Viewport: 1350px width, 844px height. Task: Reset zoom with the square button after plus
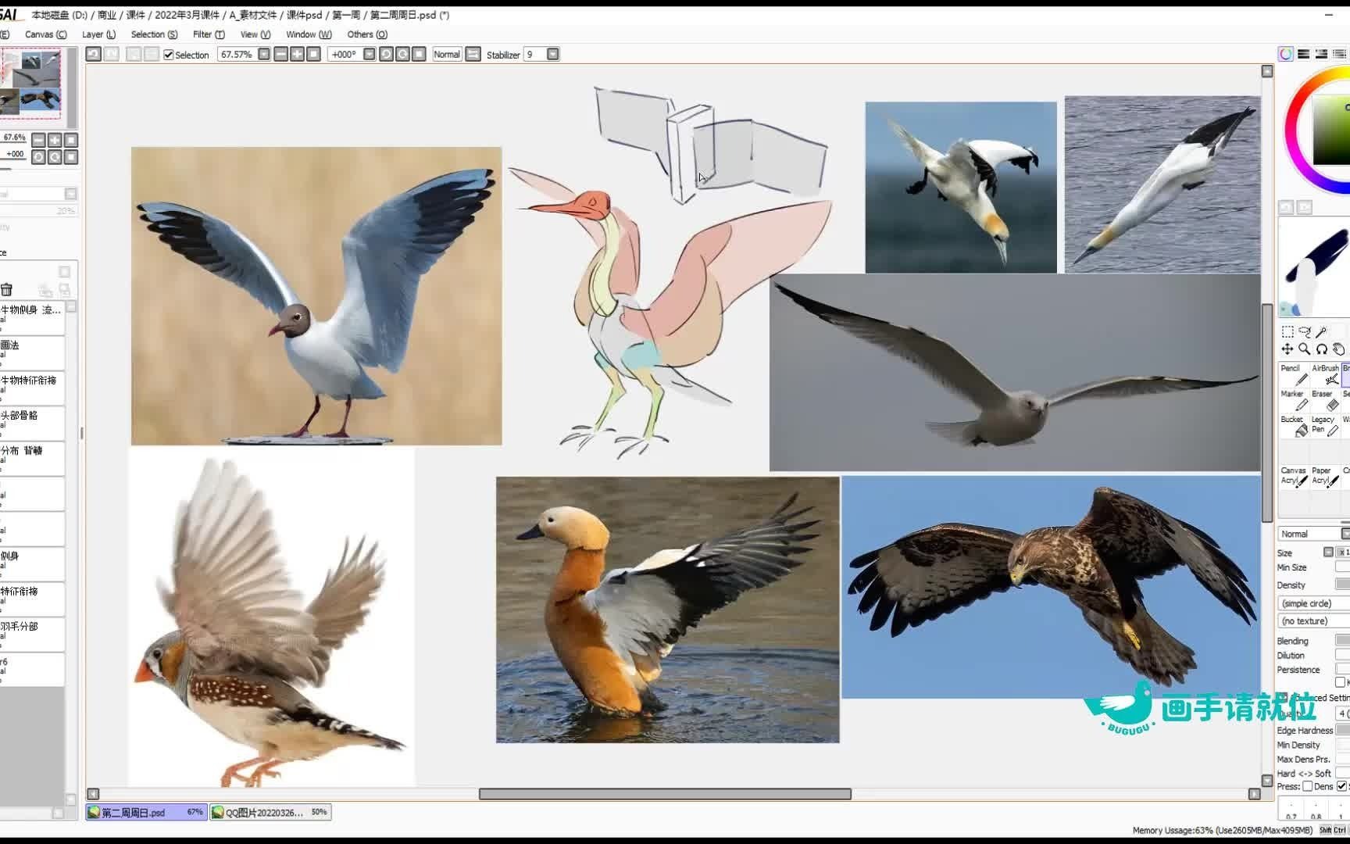pos(314,54)
